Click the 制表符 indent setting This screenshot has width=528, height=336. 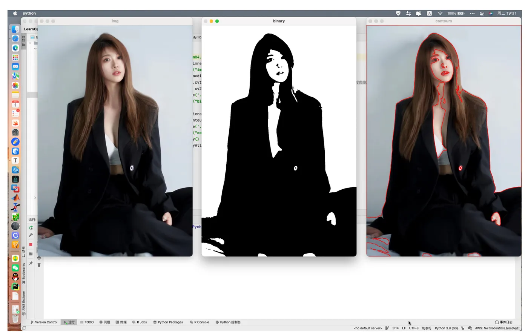tap(427, 328)
